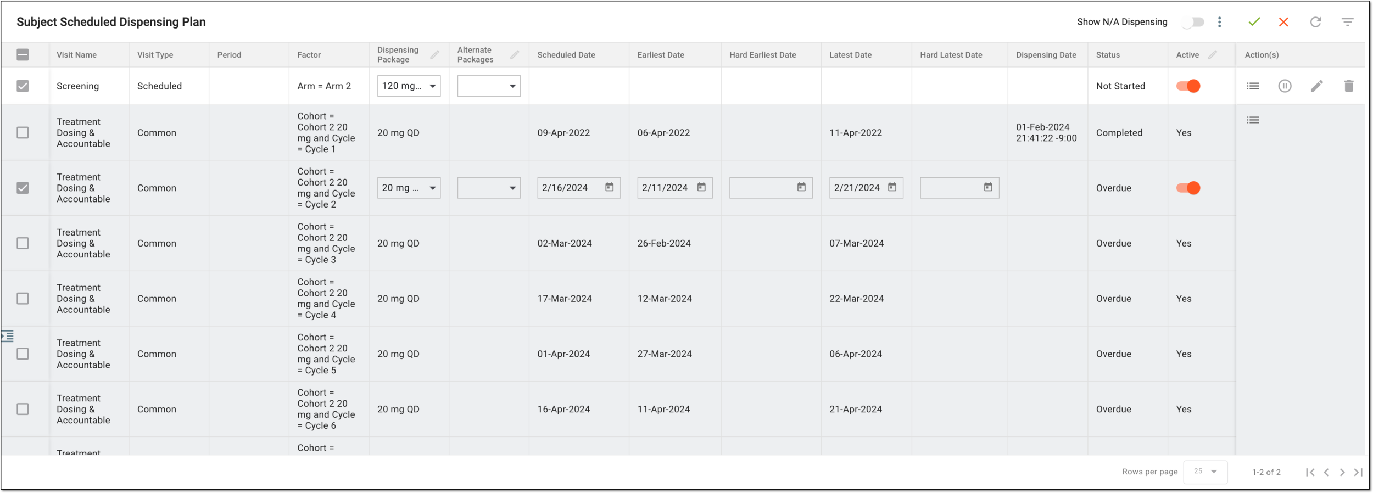Screen dimensions: 1373x493
Task: Click Scheduled Date column header
Action: 566,55
